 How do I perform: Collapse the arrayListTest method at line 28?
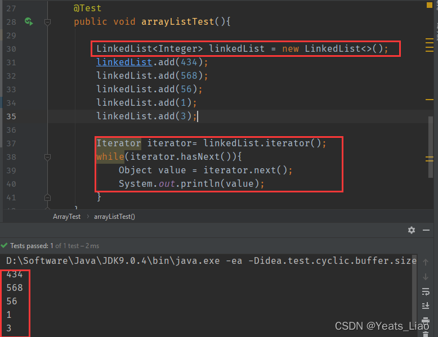click(47, 22)
